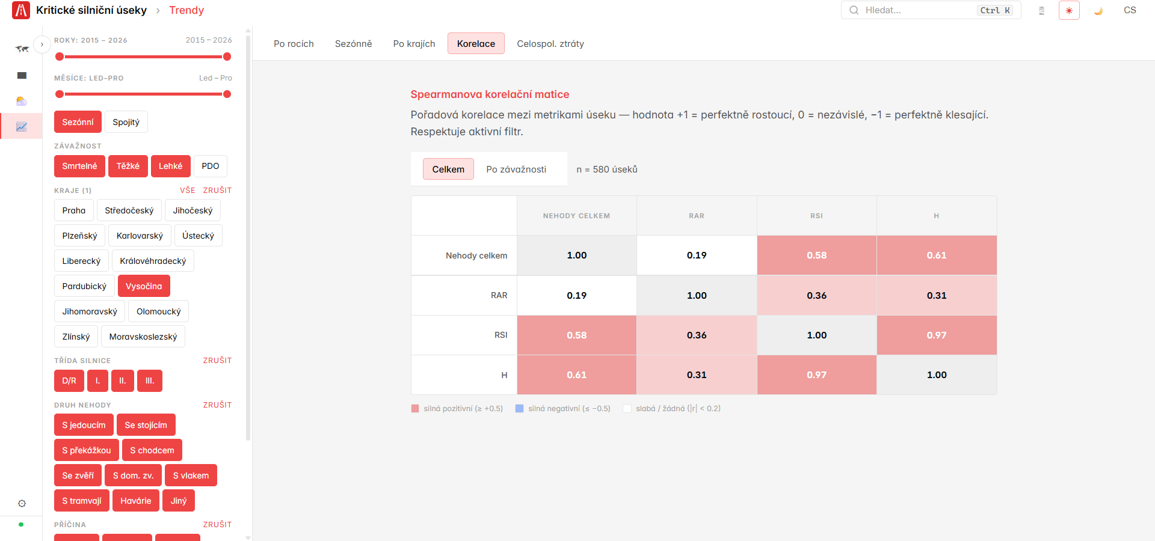Switch to the Po krajích tab
The height and width of the screenshot is (541, 1155).
coord(414,43)
